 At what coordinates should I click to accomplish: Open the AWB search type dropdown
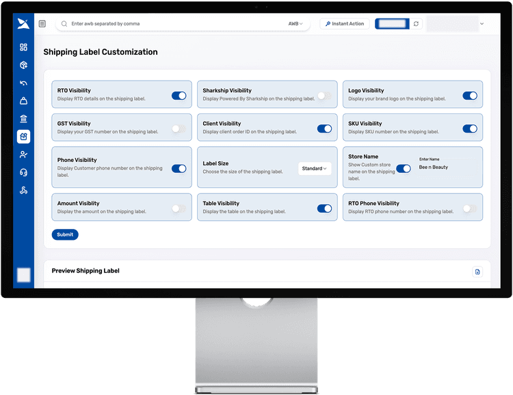click(295, 23)
